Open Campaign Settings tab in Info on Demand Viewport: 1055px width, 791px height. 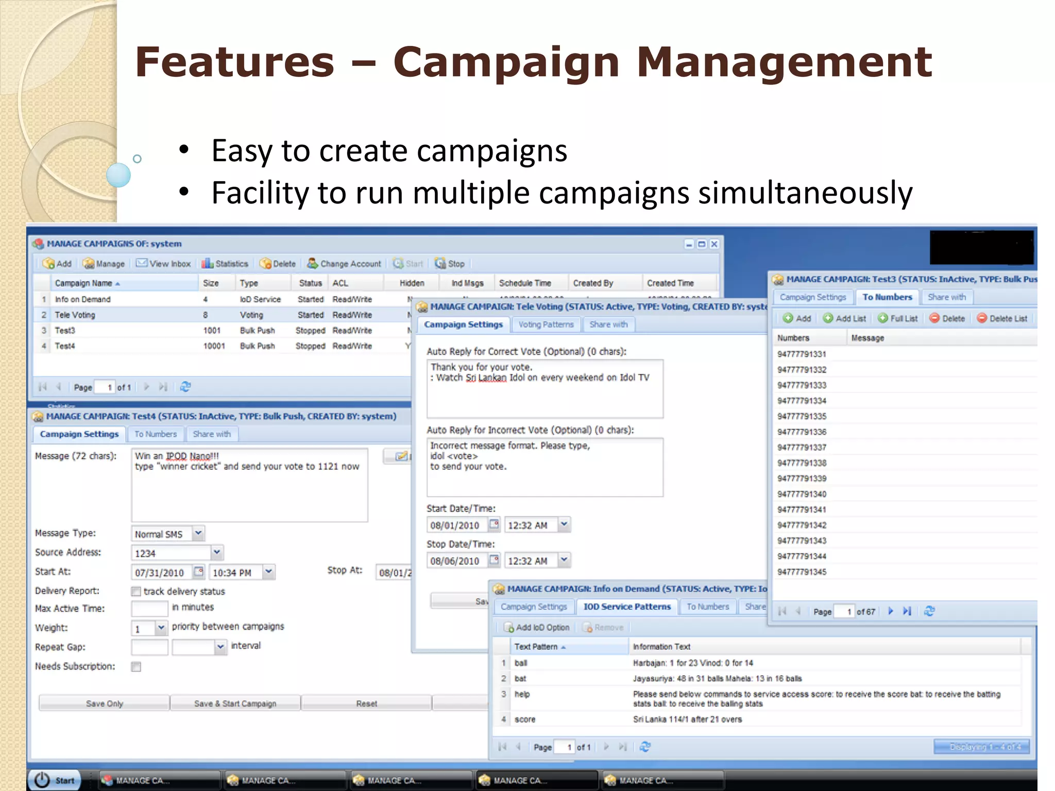(x=534, y=607)
